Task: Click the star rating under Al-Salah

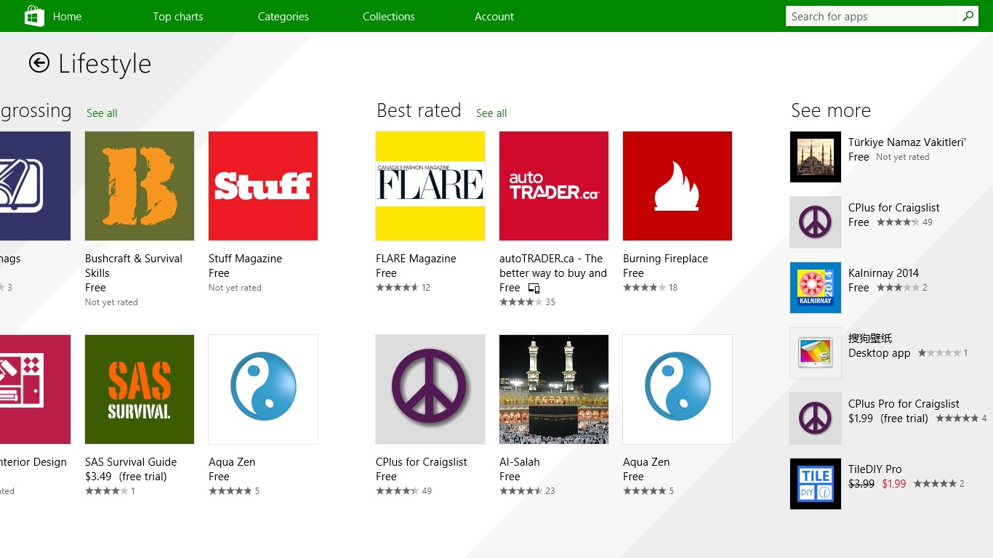Action: click(x=520, y=491)
